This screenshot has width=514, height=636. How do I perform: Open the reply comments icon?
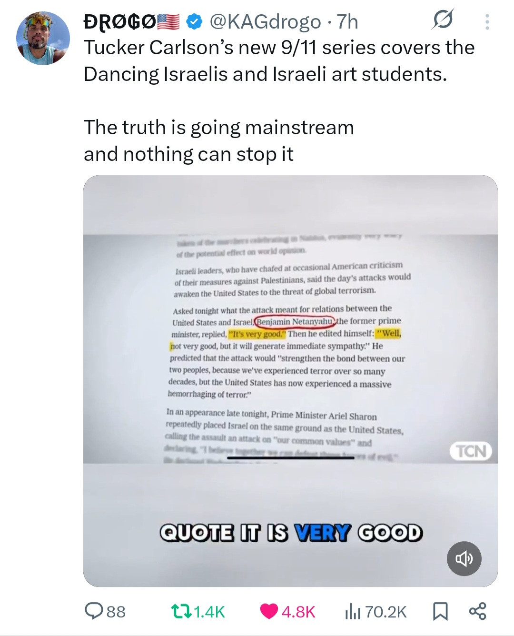click(94, 611)
